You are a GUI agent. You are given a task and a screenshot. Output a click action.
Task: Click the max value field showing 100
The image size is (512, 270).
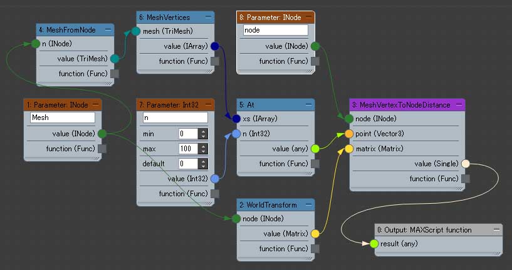tap(189, 149)
